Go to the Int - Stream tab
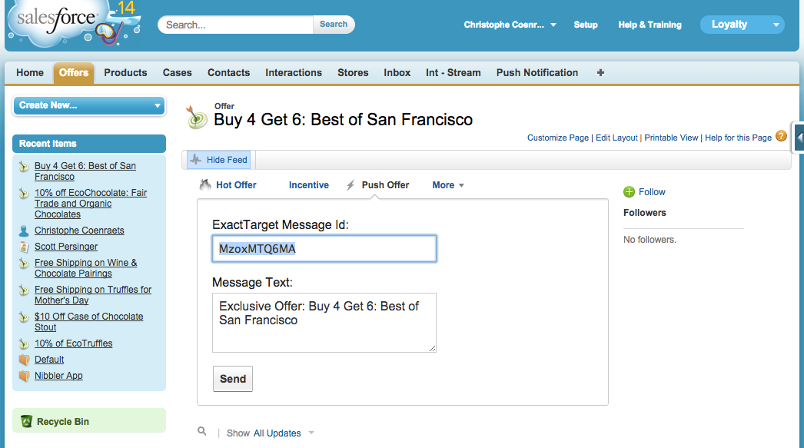This screenshot has height=448, width=804. pyautogui.click(x=453, y=73)
